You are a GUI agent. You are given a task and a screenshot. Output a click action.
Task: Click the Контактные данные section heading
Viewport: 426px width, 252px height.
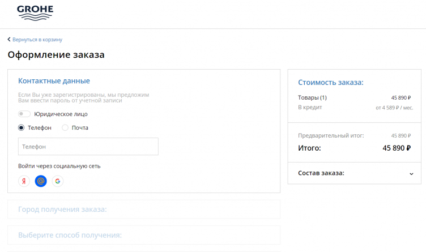tap(54, 81)
